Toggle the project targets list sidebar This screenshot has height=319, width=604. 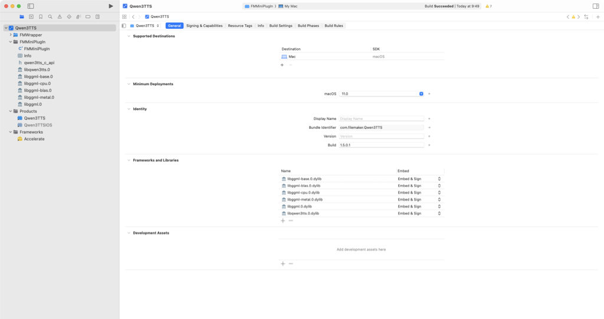click(124, 26)
